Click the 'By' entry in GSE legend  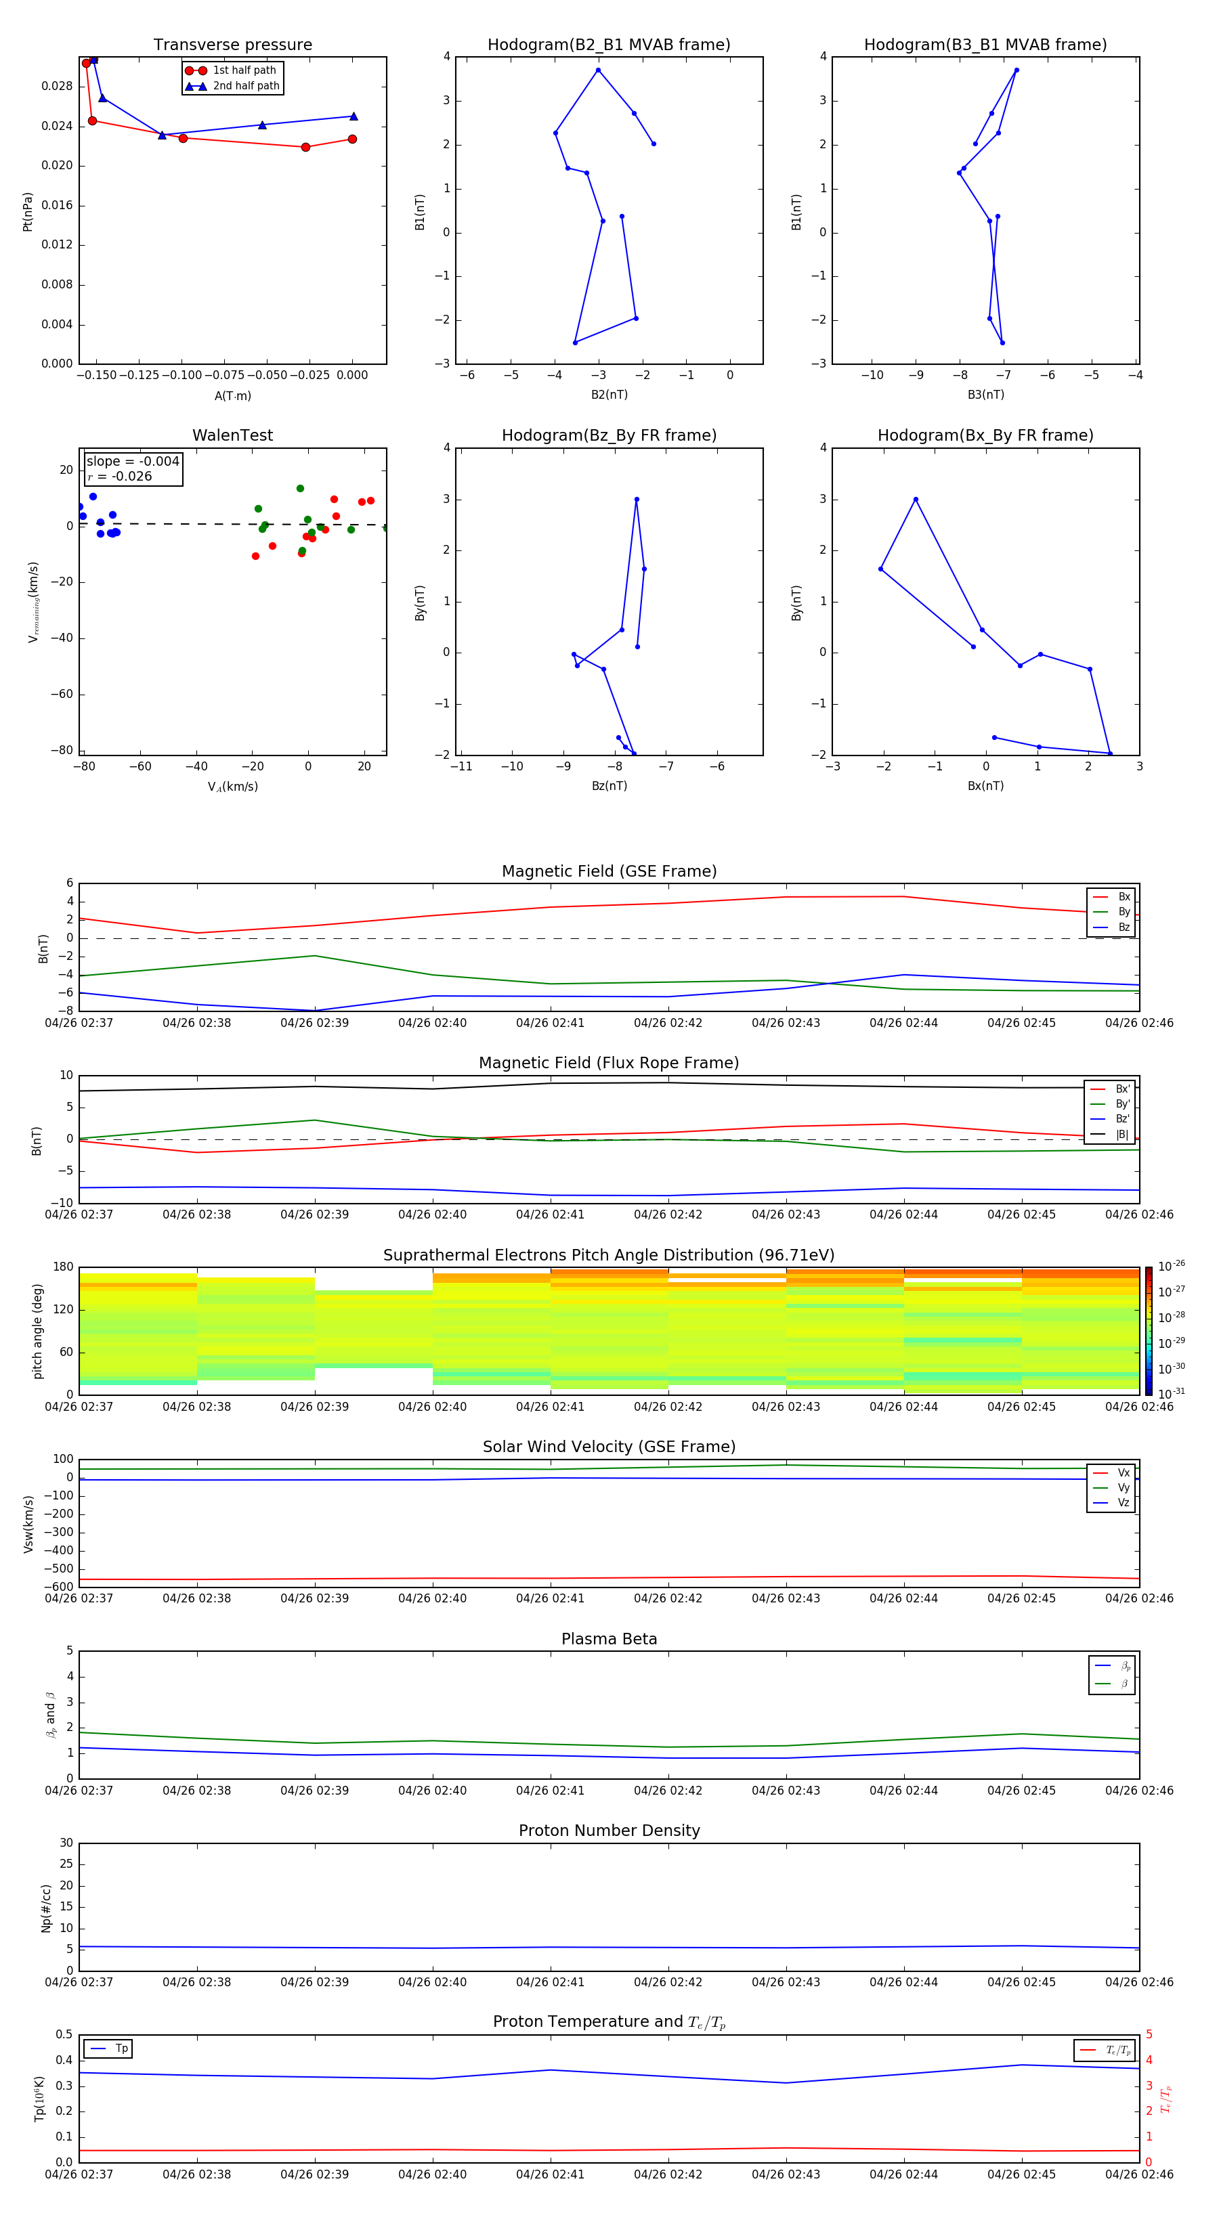1112,911
